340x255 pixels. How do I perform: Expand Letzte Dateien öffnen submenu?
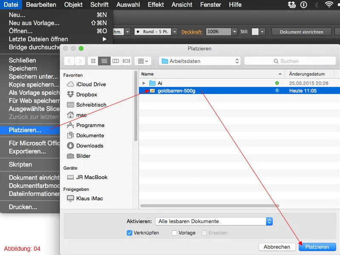[57, 39]
